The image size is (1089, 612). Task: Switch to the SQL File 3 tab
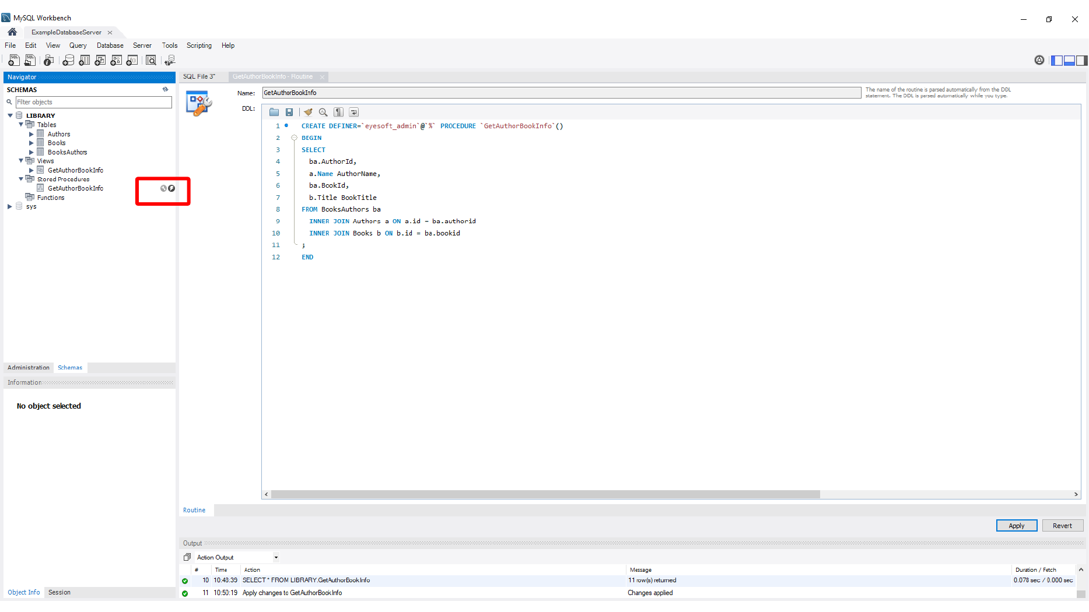click(x=198, y=76)
